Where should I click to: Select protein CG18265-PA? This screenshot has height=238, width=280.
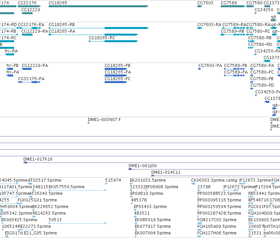click(x=116, y=75)
